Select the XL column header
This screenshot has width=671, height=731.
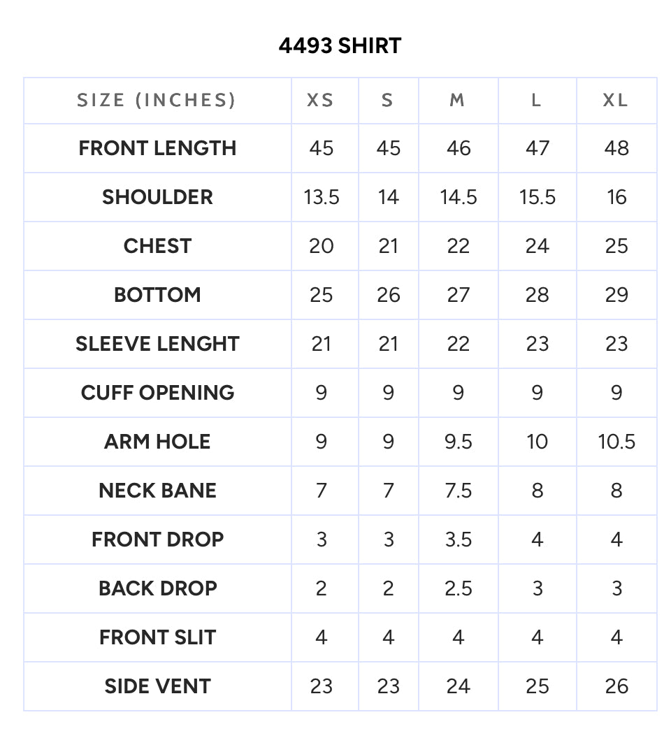pyautogui.click(x=616, y=100)
